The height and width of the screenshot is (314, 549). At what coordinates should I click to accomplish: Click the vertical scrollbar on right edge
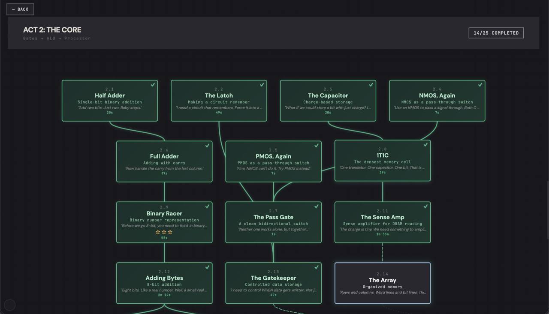[547, 210]
